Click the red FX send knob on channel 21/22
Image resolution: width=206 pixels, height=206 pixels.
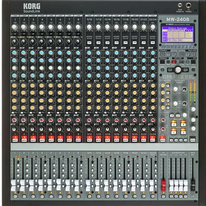click(144, 120)
